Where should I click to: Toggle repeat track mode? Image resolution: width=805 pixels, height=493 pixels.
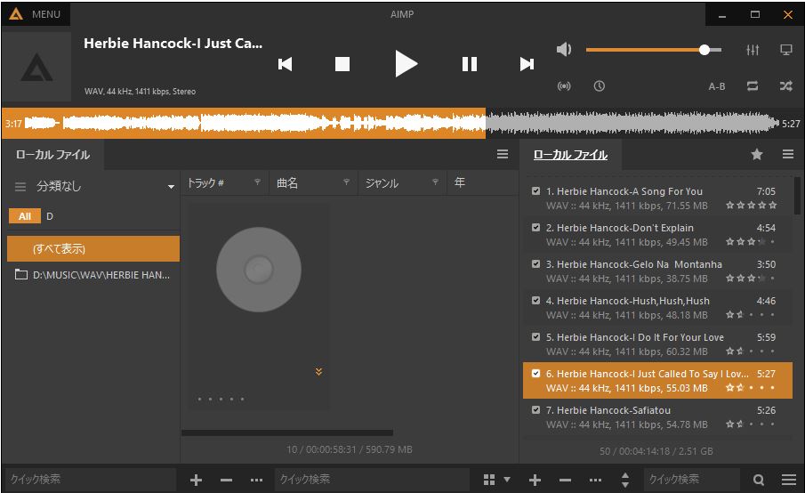point(753,85)
